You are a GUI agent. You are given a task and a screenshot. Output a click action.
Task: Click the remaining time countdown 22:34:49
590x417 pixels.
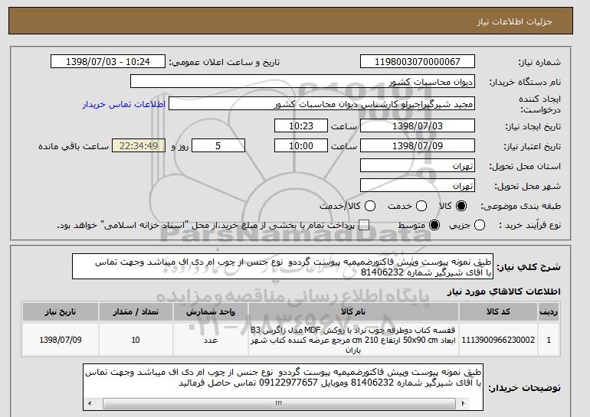click(x=139, y=146)
